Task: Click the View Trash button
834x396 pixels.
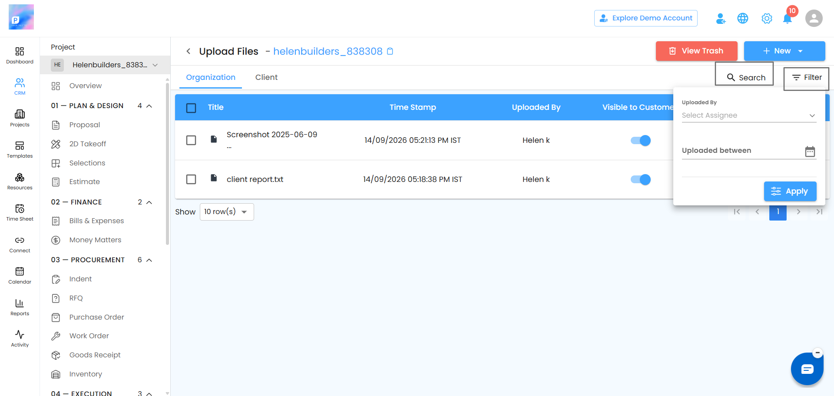Action: tap(696, 51)
